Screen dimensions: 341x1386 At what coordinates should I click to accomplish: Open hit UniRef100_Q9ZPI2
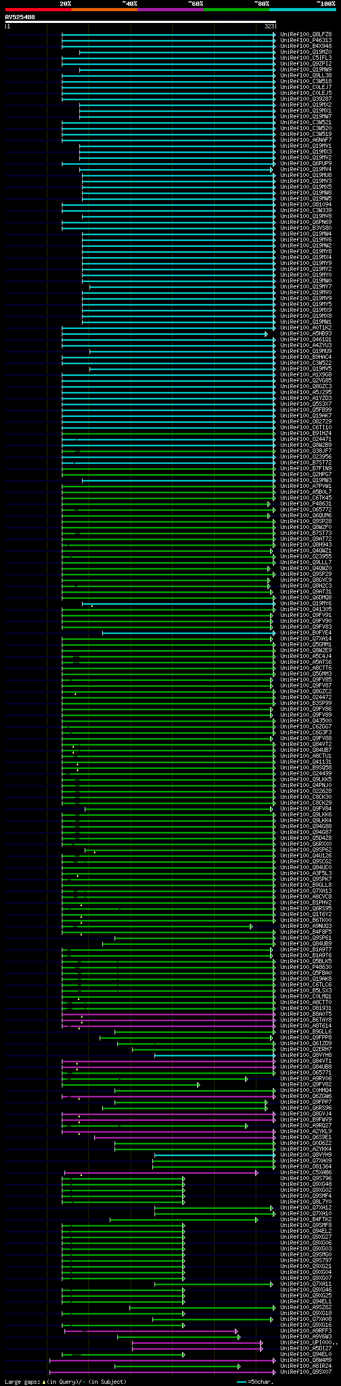tap(305, 64)
